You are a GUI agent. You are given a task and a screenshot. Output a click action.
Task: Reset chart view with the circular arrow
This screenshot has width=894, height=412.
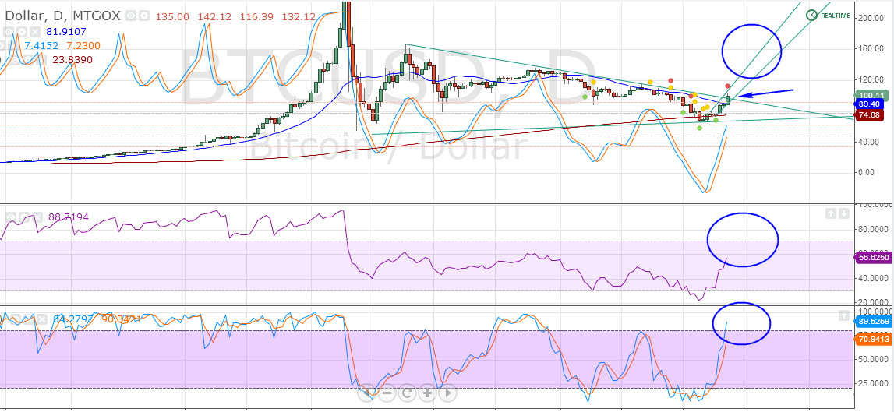tap(407, 393)
